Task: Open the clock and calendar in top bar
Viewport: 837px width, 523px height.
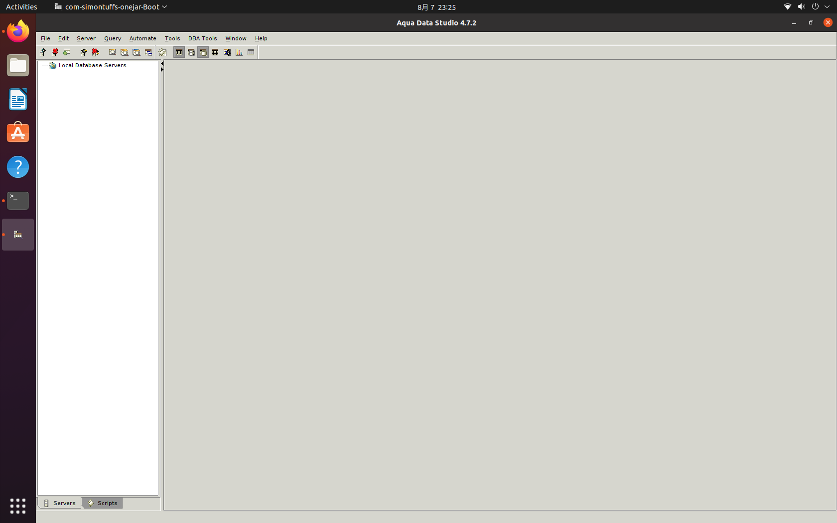Action: click(x=436, y=7)
